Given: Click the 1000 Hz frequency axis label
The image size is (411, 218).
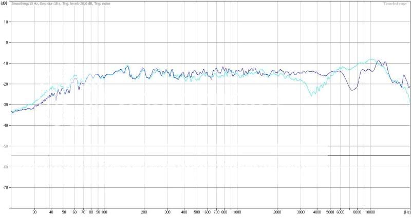Looking at the screenshot, I should pyautogui.click(x=237, y=212).
